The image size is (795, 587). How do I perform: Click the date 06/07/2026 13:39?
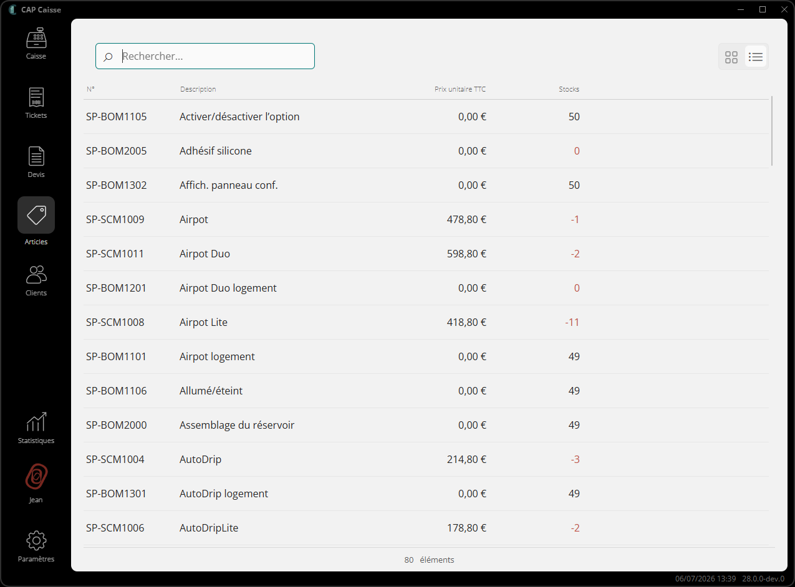[705, 579]
